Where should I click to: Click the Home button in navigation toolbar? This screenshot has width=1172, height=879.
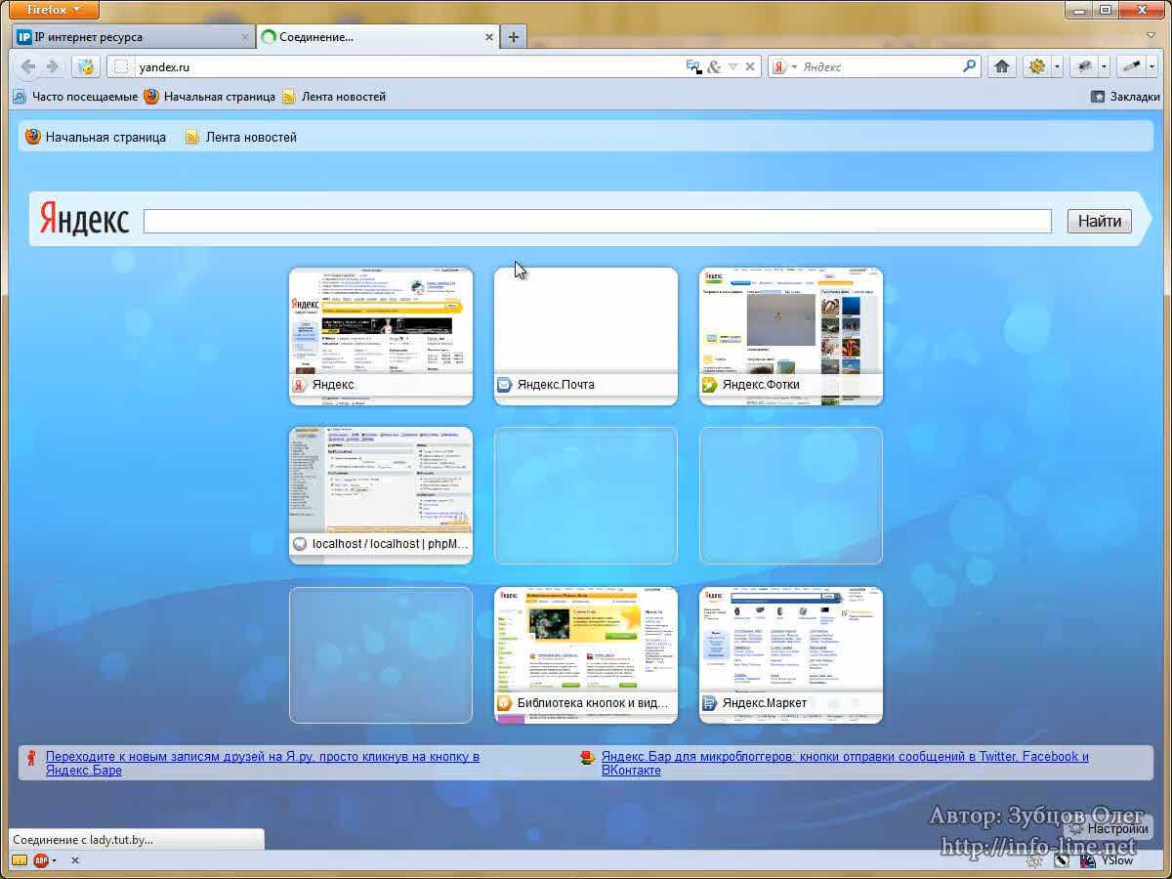tap(1001, 66)
